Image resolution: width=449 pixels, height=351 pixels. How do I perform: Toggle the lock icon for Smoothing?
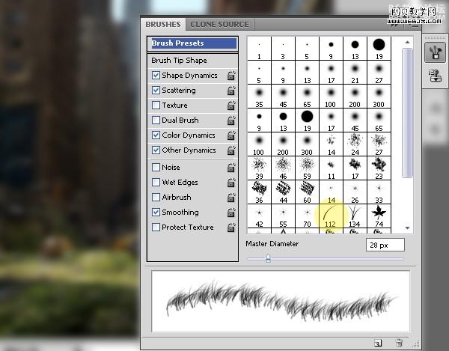click(231, 213)
